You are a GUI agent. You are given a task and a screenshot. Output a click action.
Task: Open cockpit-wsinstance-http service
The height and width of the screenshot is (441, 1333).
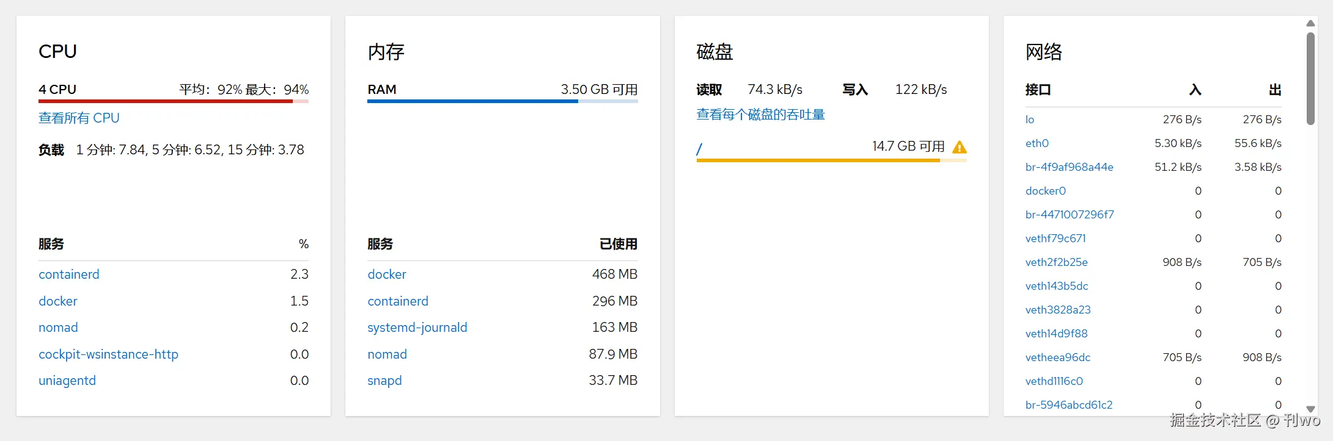pyautogui.click(x=108, y=354)
